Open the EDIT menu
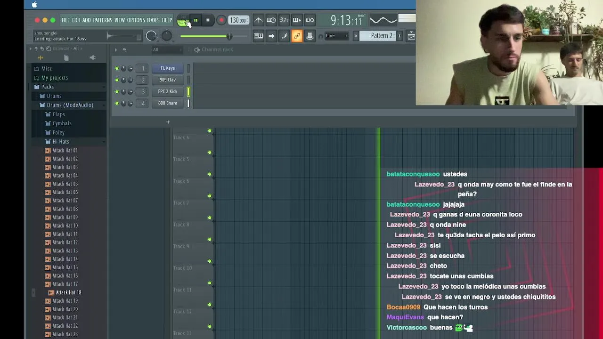 coord(76,20)
